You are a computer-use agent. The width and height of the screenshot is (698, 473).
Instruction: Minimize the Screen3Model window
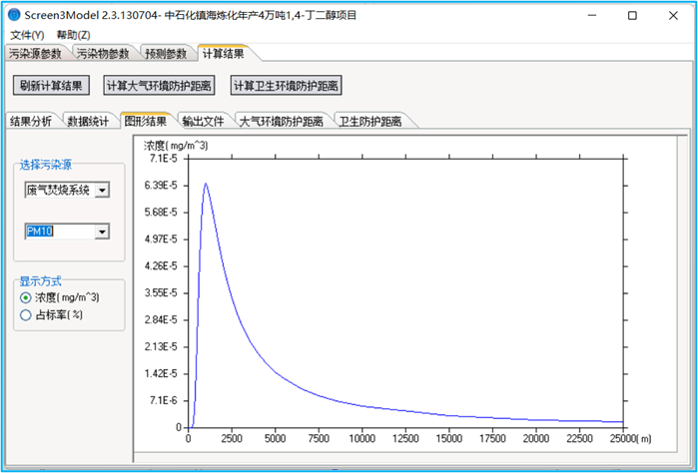point(591,15)
